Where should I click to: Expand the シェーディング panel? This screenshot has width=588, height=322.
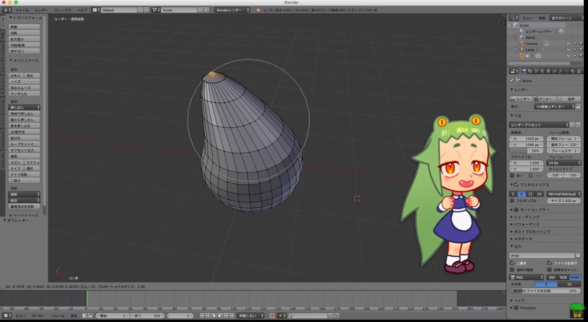[526, 217]
